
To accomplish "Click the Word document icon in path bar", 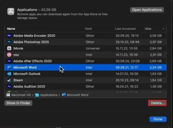I will click(64, 95).
